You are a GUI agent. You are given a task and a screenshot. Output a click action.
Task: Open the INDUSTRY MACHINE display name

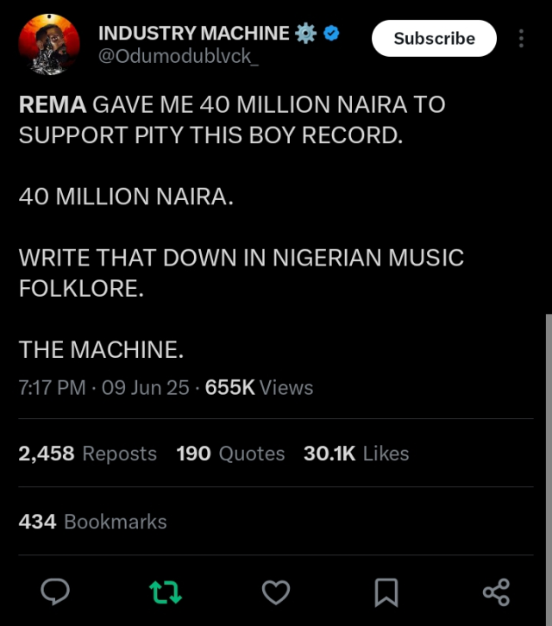coord(193,34)
